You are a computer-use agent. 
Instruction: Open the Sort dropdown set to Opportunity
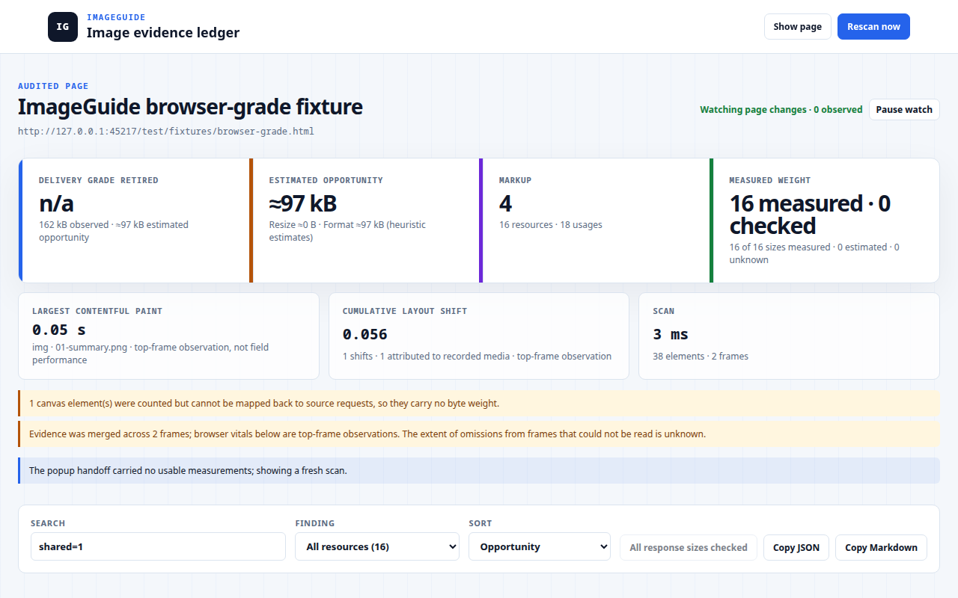[x=540, y=546]
